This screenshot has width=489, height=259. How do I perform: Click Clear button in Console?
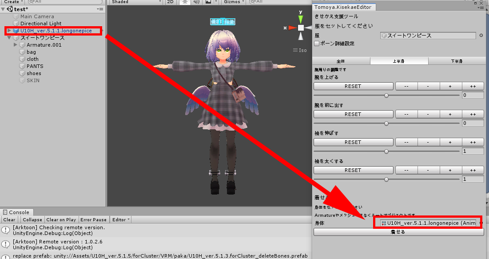9,219
